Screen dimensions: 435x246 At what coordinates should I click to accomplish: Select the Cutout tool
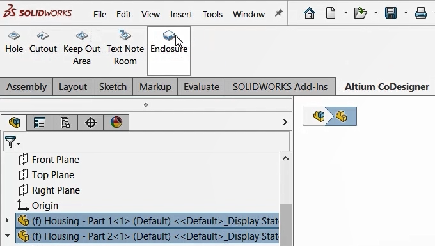pyautogui.click(x=43, y=42)
